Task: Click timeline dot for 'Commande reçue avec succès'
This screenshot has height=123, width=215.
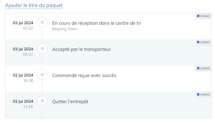Action: pyautogui.click(x=42, y=75)
